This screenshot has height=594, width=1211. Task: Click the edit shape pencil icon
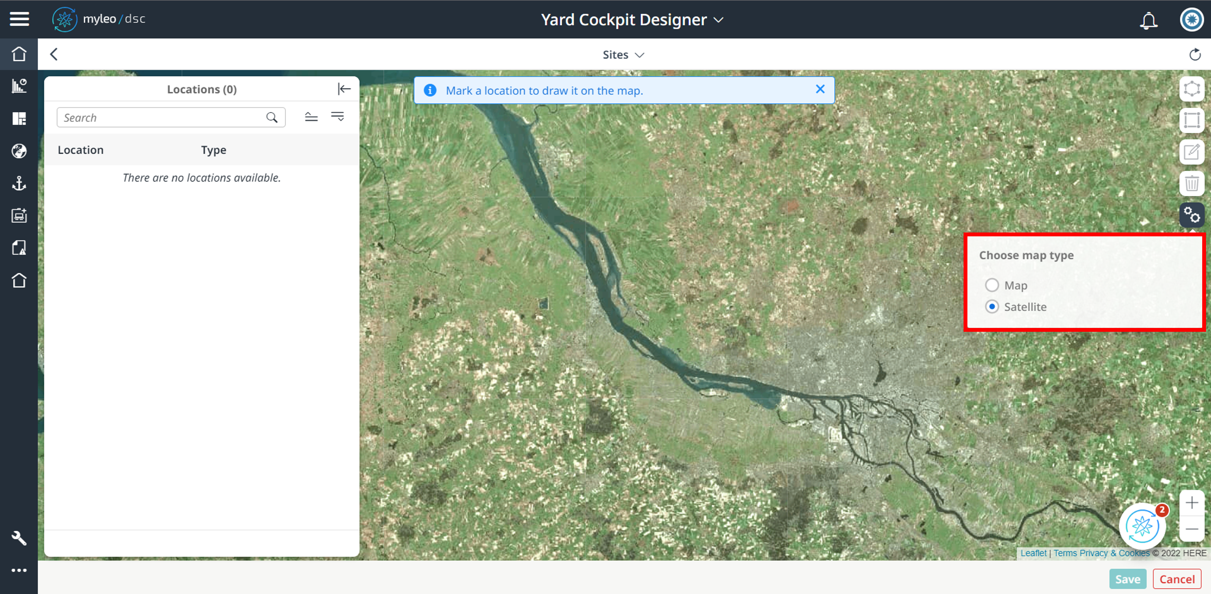(1191, 152)
